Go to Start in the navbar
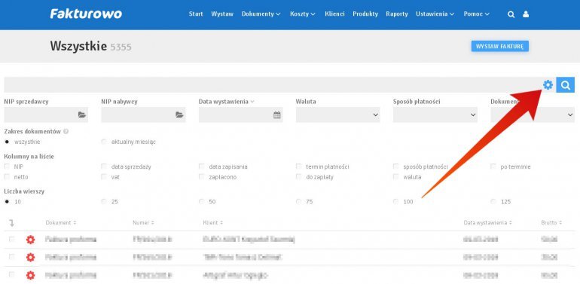The image size is (580, 284). [x=196, y=14]
